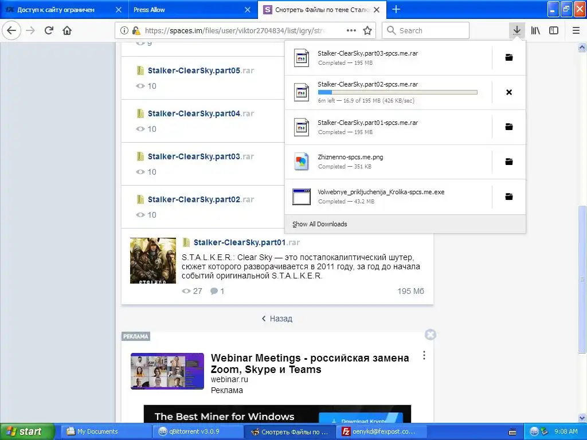Screen dimensions: 587x440
Task: Click views eye icon under part01
Action: [186, 291]
